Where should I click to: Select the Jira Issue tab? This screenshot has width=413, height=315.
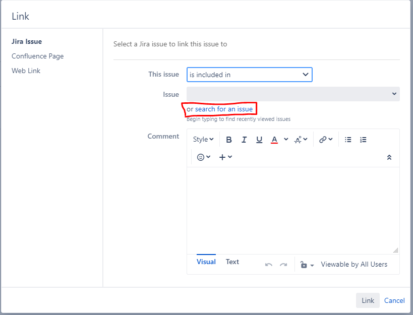[x=27, y=41]
